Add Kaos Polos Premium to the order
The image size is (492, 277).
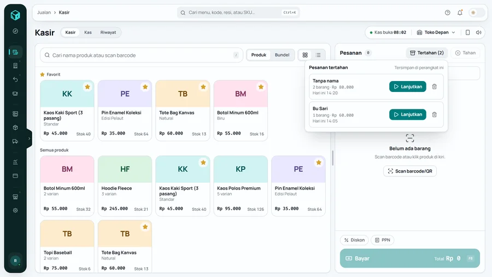pos(241,186)
